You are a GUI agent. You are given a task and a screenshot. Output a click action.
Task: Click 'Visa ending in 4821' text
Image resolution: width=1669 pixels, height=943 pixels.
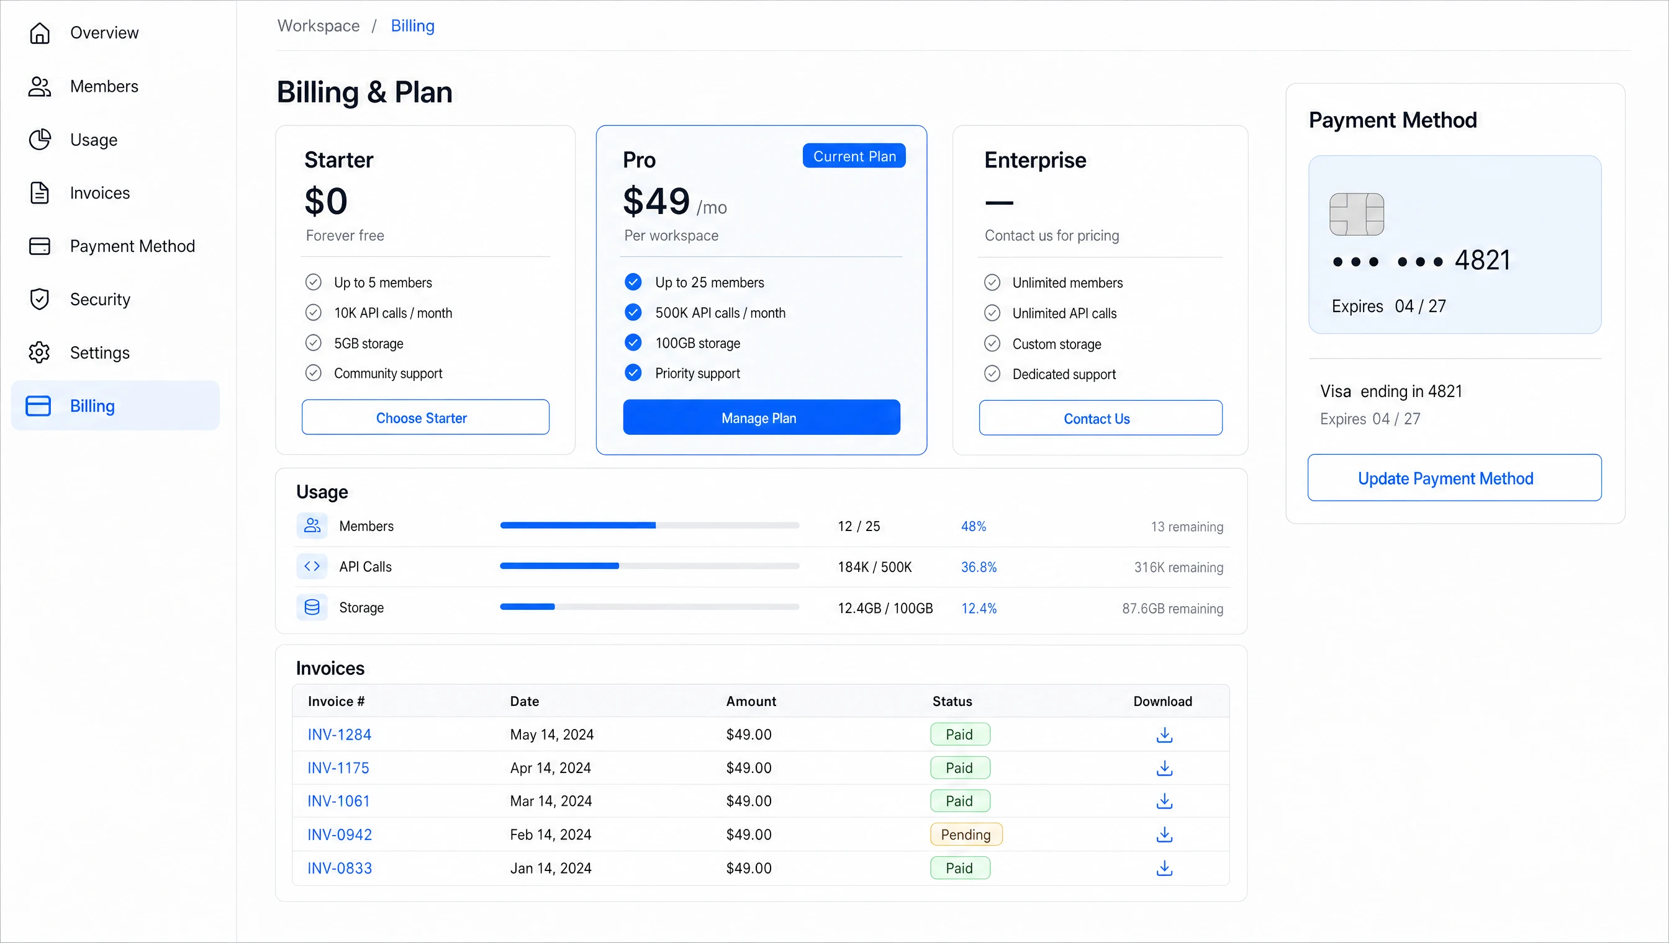click(1391, 391)
